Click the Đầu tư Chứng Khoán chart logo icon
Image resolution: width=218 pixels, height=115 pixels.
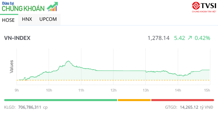tap(52, 7)
